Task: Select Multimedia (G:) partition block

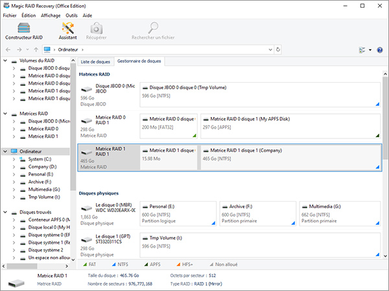Action: (x=340, y=213)
